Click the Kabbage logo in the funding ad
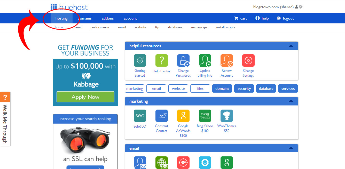Screen dimensions: 345x169 (x=86, y=80)
